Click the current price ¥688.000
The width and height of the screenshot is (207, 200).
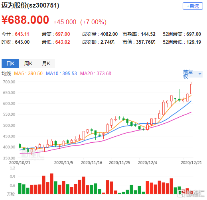pyautogui.click(x=25, y=20)
